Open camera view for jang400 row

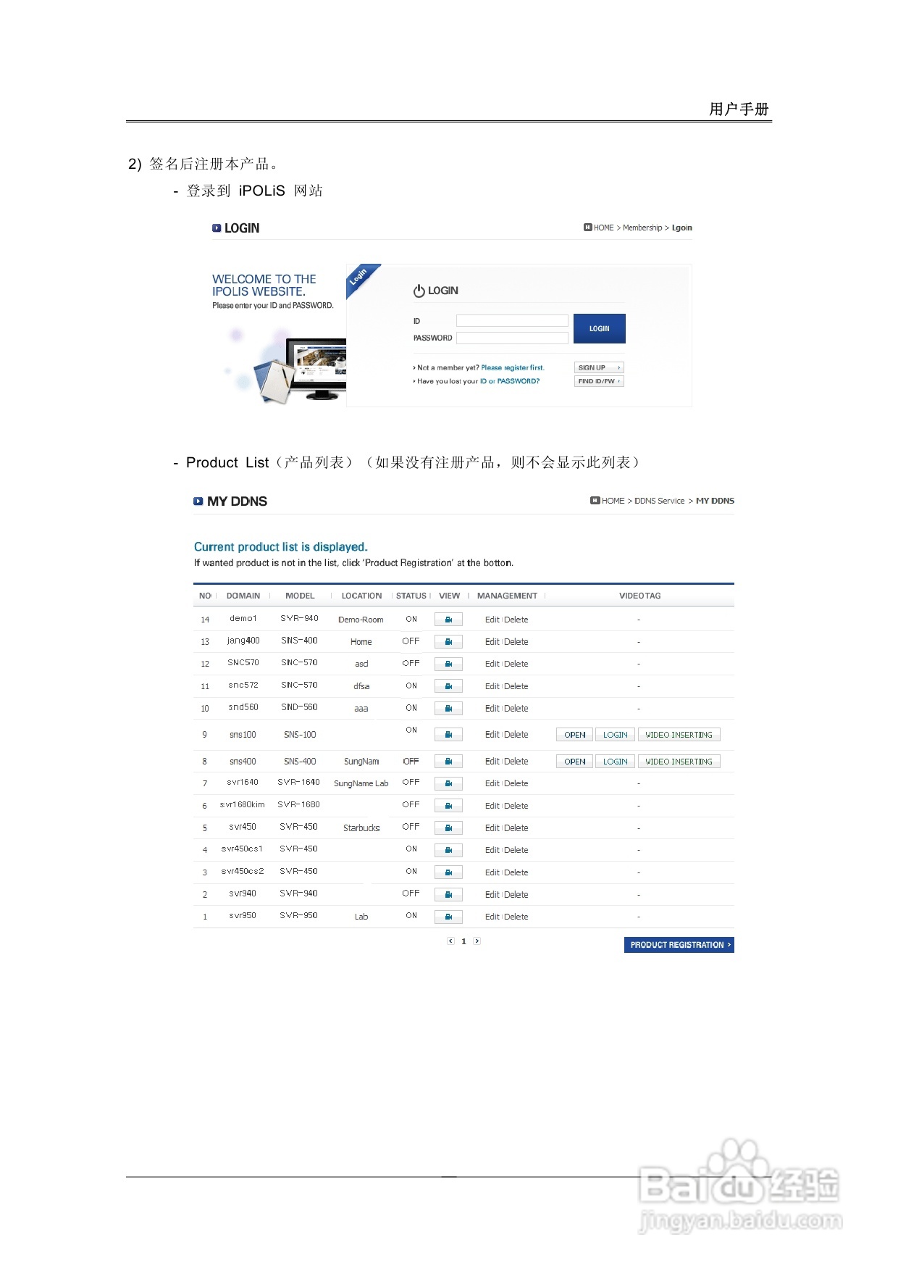tap(448, 642)
